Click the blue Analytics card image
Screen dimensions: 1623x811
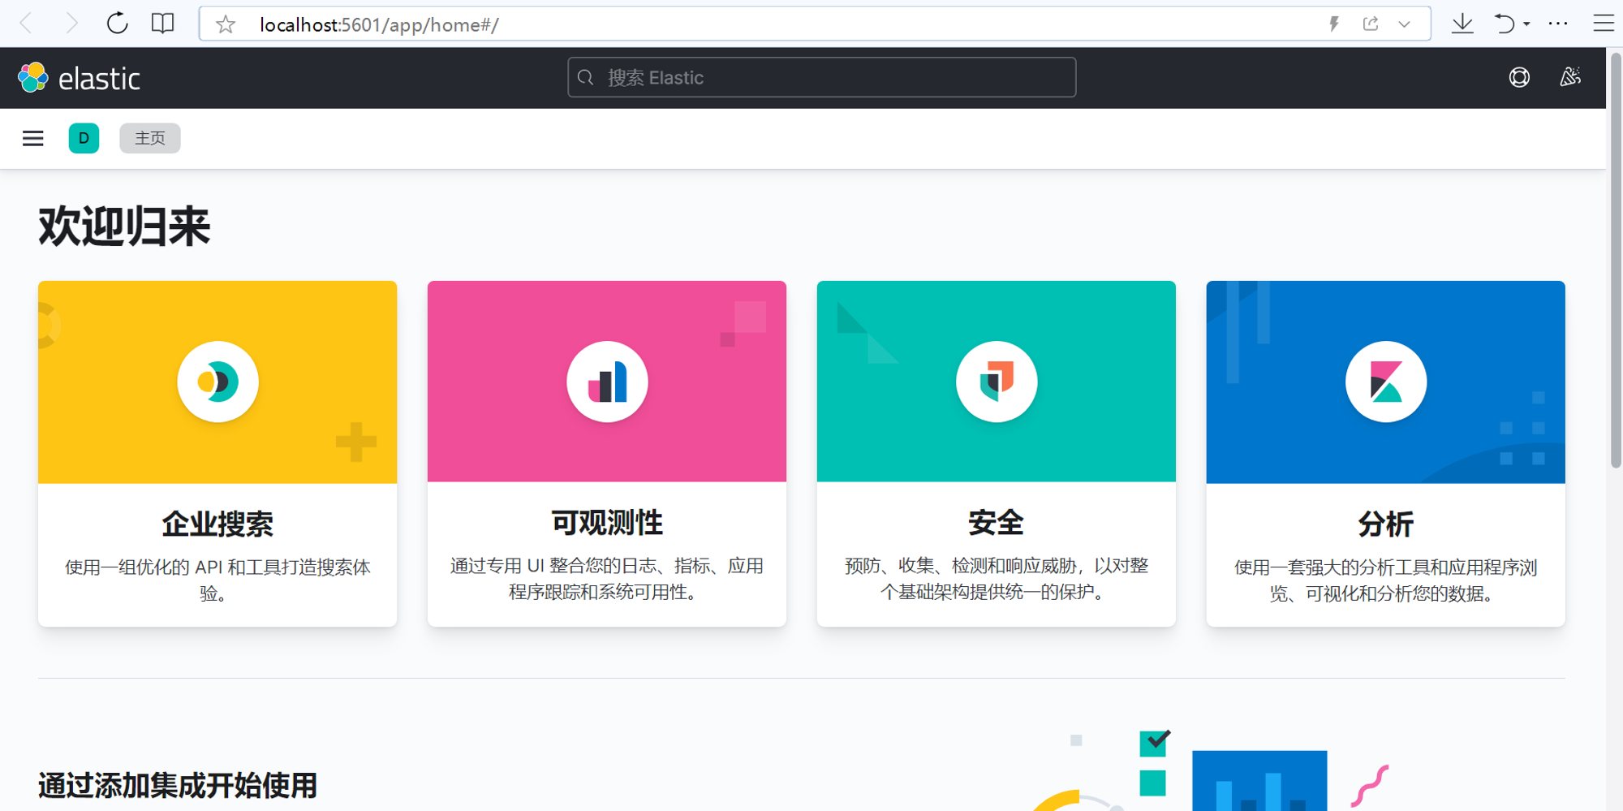[1386, 382]
